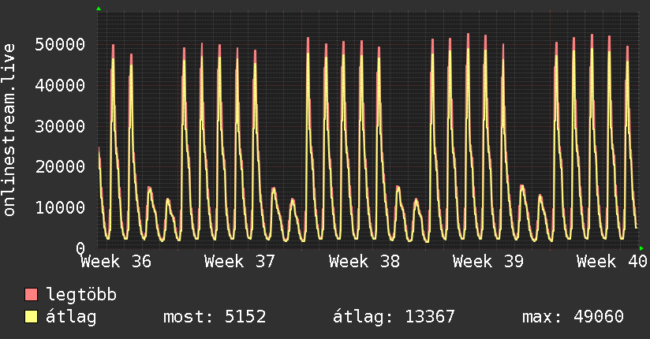650x339 pixels.
Task: Click the pink legtöbb legend swatch
Action: (31, 294)
